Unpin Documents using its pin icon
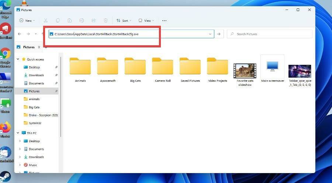This screenshot has height=183, width=332. point(56,83)
